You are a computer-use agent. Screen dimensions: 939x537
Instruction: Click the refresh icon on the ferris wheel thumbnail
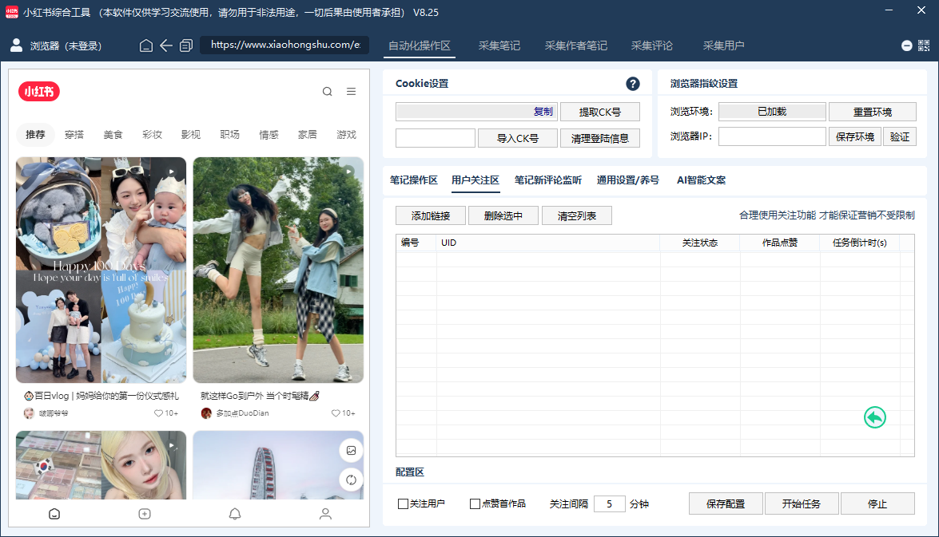tap(351, 480)
